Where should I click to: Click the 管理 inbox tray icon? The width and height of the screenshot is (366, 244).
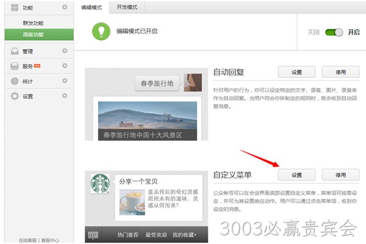pos(15,51)
